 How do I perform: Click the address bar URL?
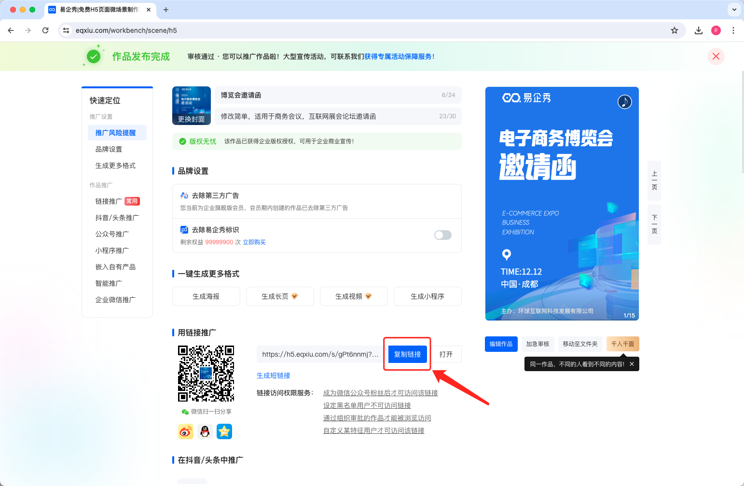click(126, 30)
